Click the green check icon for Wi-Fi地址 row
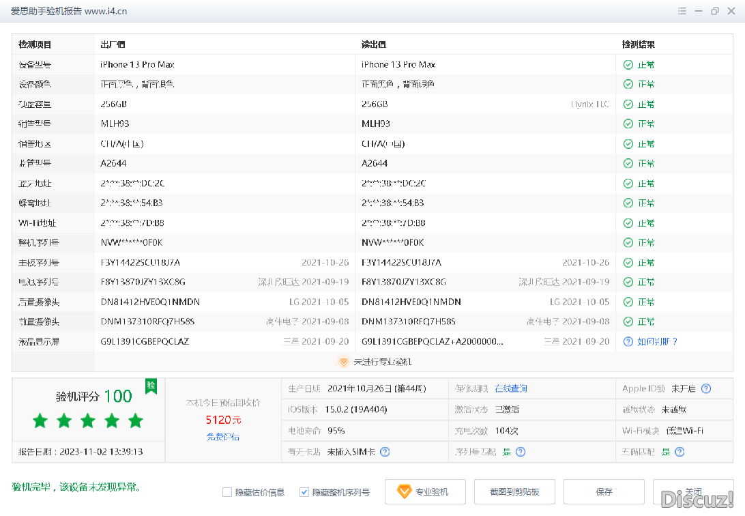The image size is (745, 516). click(628, 223)
